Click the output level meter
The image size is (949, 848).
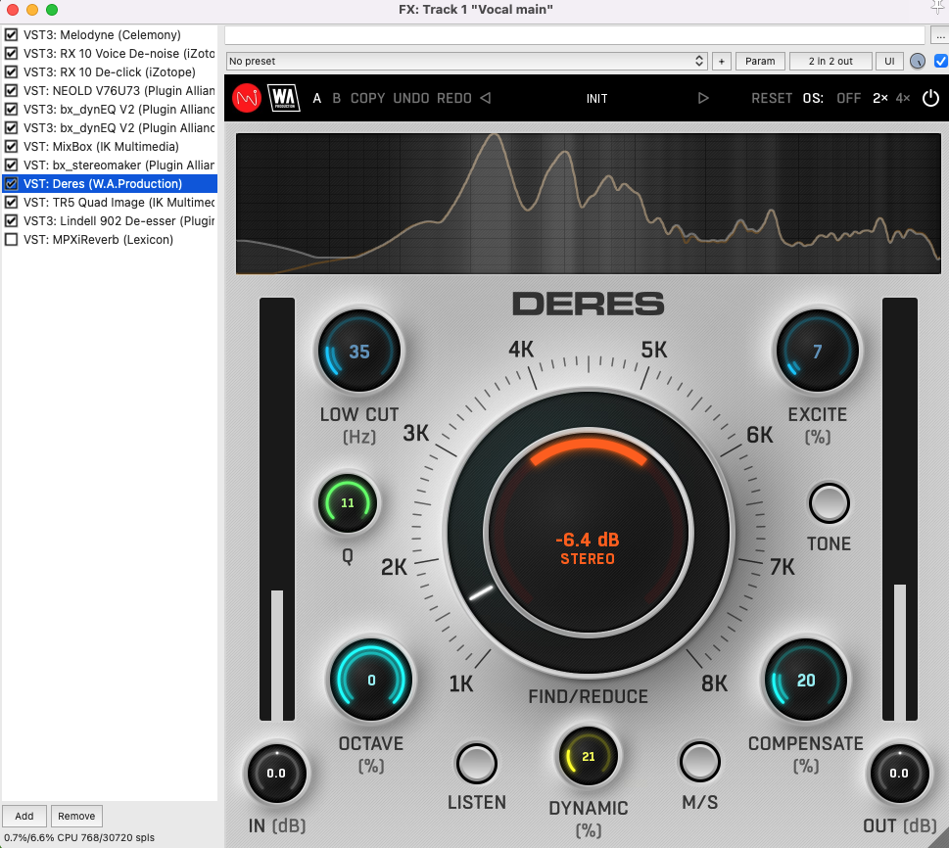(900, 509)
